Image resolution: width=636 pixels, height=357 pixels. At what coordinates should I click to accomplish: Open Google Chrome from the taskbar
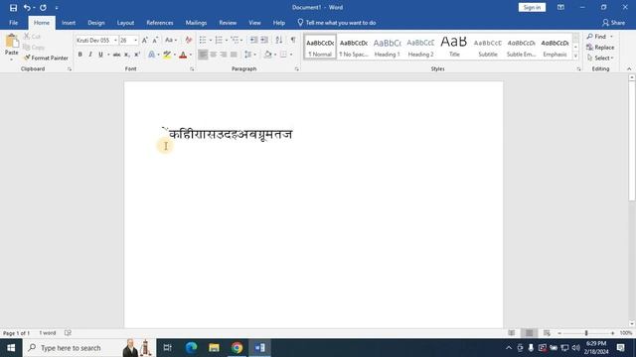pos(237,348)
